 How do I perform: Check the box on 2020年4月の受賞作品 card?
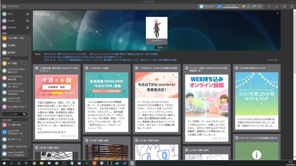(x=137, y=68)
